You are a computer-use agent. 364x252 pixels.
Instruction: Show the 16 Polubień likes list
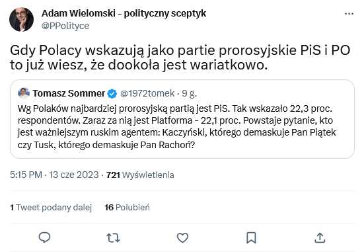tap(127, 208)
